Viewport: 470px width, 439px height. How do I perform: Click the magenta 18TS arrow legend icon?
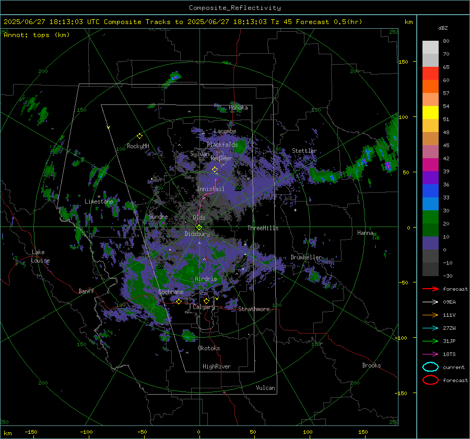click(430, 354)
